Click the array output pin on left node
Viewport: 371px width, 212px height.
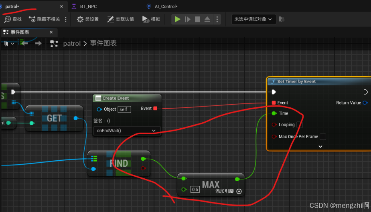click(x=14, y=102)
